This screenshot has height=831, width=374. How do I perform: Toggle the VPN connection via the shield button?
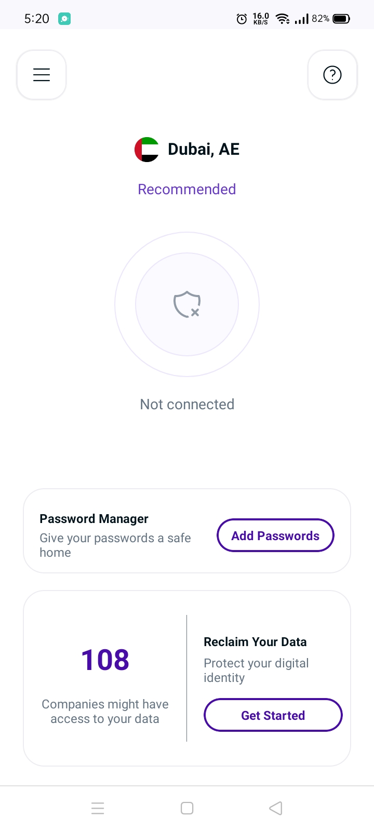(186, 304)
